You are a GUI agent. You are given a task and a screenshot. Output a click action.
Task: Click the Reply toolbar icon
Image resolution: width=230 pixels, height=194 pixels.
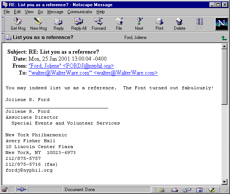point(59,22)
